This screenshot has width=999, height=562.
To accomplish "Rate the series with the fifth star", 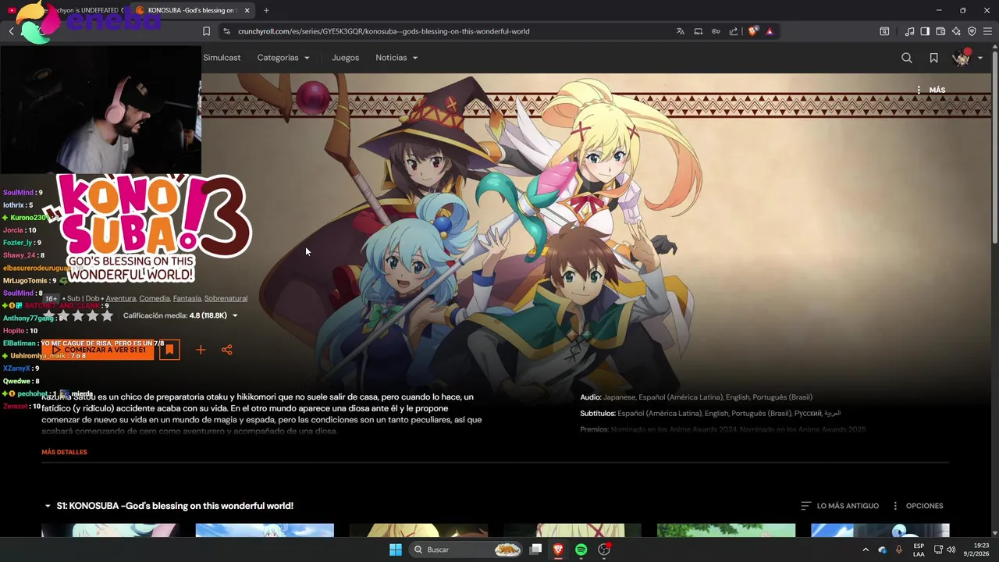I will (108, 315).
